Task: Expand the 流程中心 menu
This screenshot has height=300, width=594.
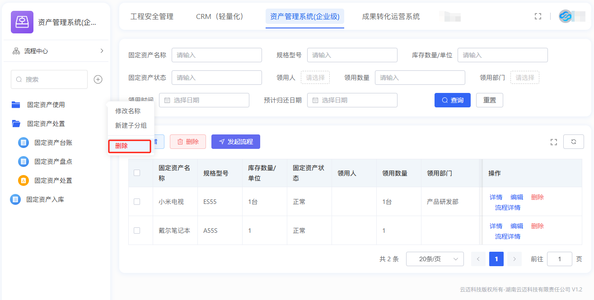Action: [58, 51]
